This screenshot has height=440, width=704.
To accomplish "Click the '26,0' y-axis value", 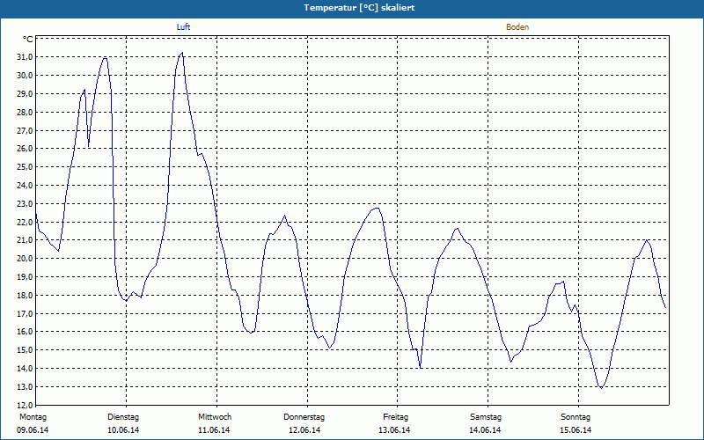I will point(25,149).
